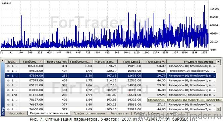Screen dimensions: 223x122
Task: Click profit factor value 2.03
Action: [x=89, y=66]
